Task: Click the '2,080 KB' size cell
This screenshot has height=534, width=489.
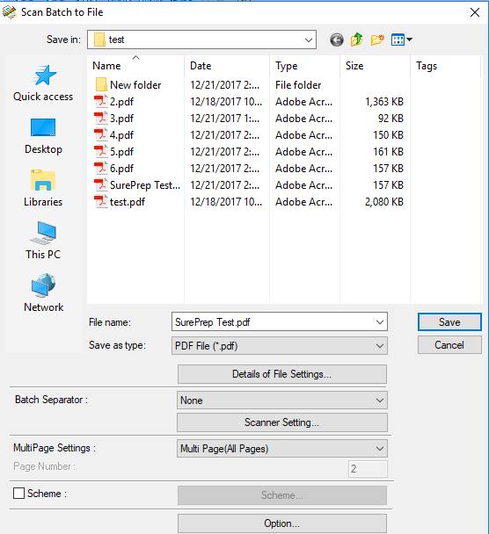Action: pos(384,202)
